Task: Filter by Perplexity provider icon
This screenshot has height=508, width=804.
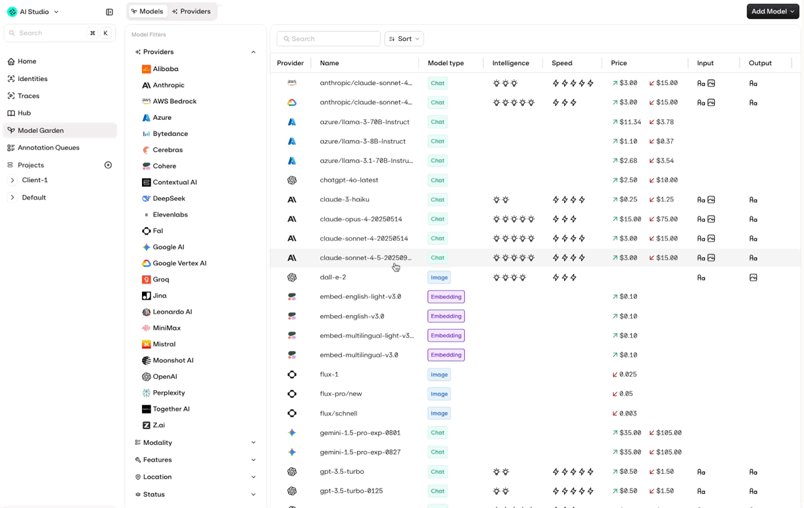Action: point(146,393)
